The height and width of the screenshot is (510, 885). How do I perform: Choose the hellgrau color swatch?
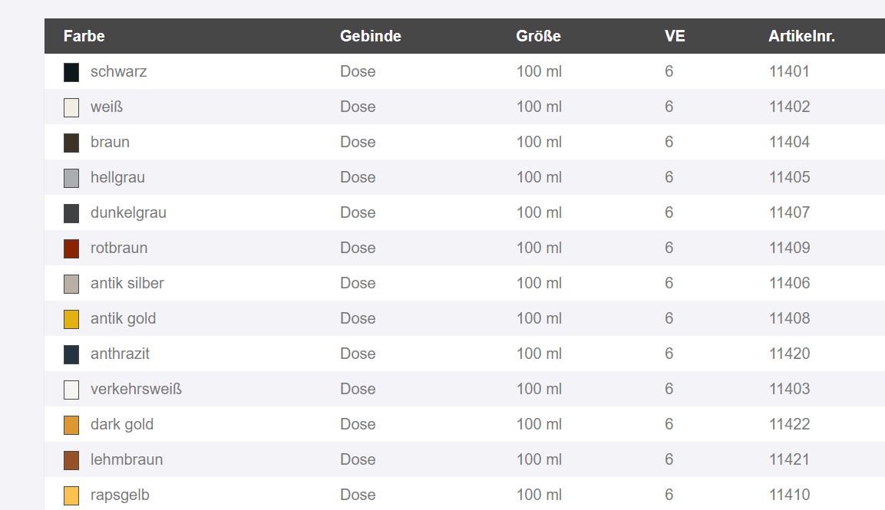pyautogui.click(x=71, y=178)
